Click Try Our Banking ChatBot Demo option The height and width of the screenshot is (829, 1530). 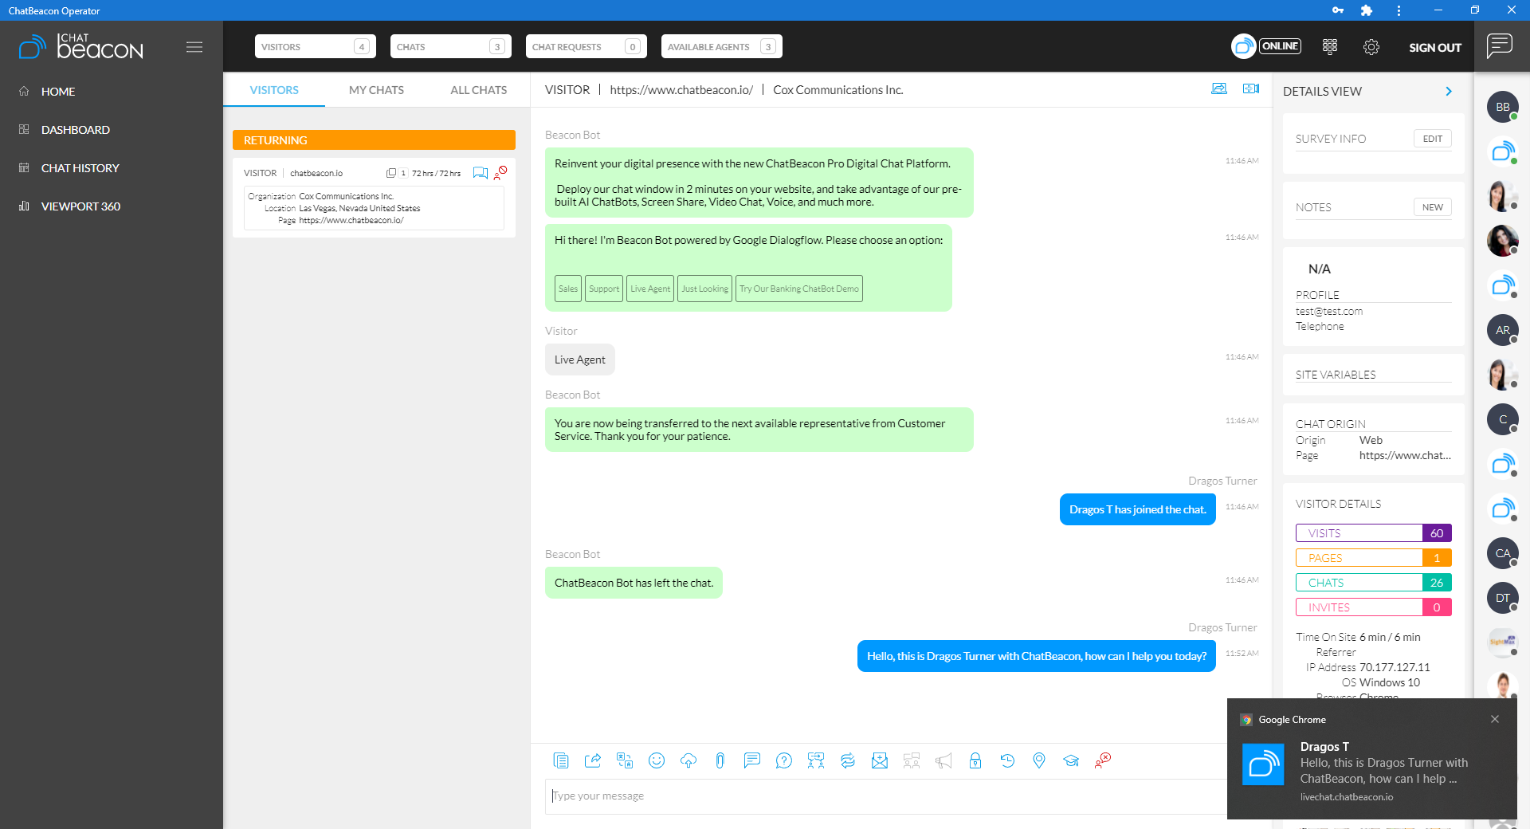(x=799, y=289)
